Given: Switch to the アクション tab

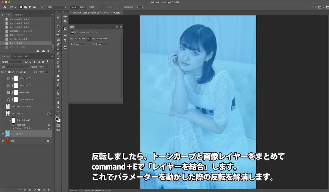Looking at the screenshot, I should (x=19, y=14).
